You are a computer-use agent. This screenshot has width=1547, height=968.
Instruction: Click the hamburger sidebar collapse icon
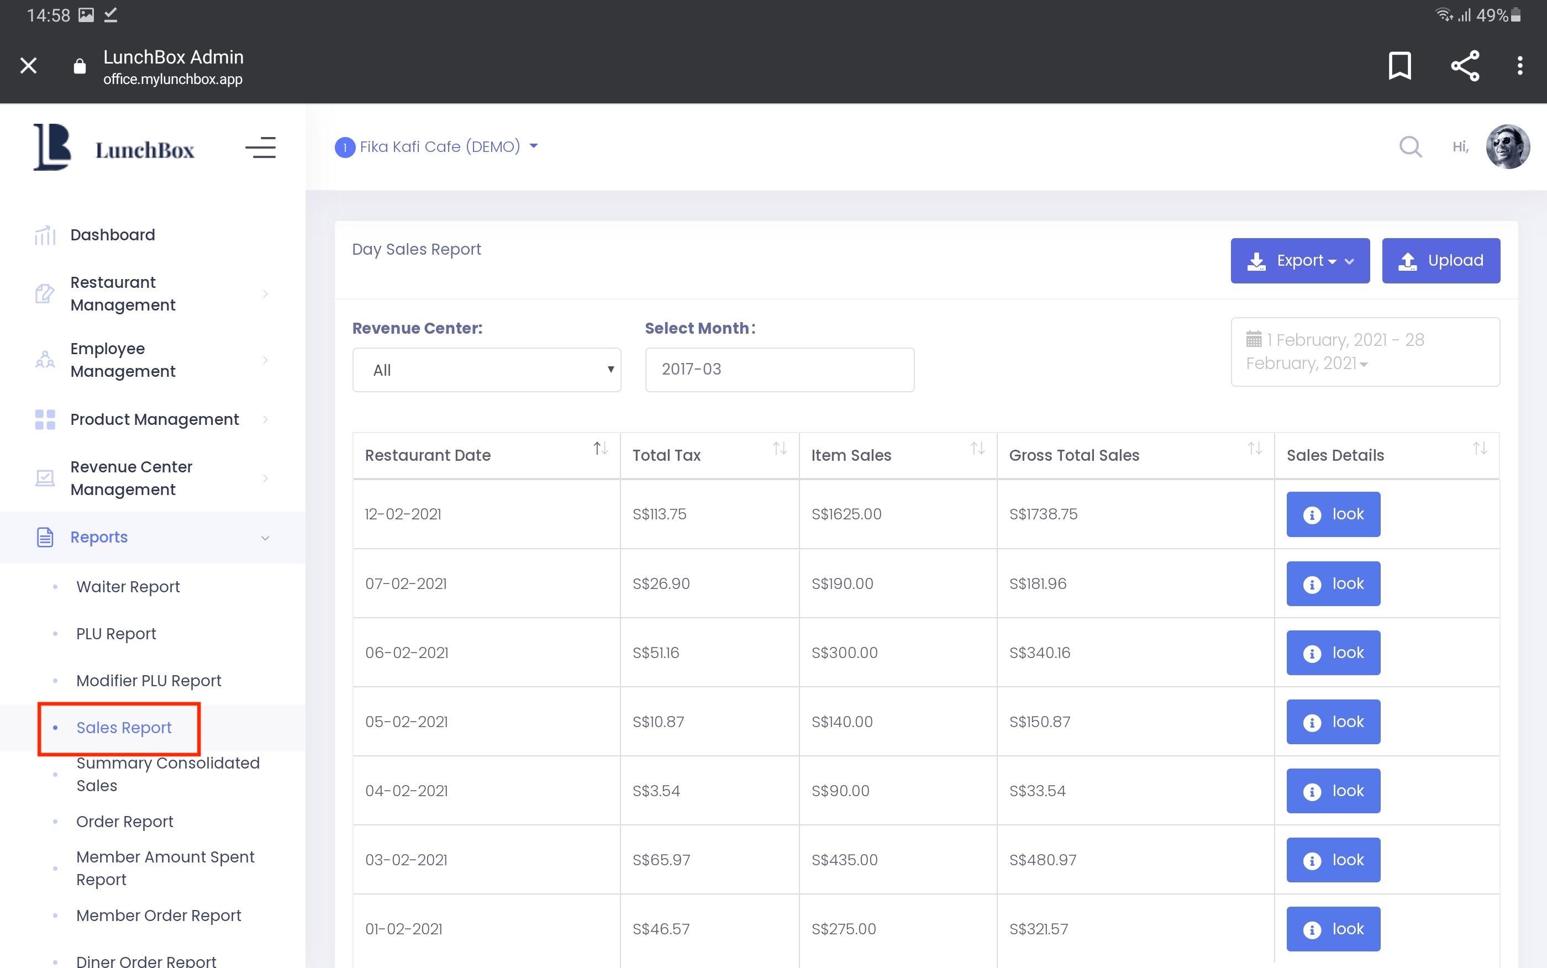pos(260,148)
